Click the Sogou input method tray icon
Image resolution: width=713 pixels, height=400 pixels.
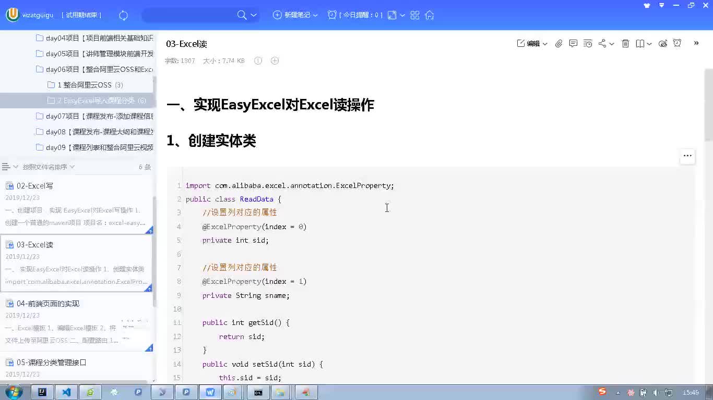pyautogui.click(x=602, y=392)
